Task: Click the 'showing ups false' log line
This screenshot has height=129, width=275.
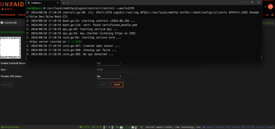Action: pos(71,50)
